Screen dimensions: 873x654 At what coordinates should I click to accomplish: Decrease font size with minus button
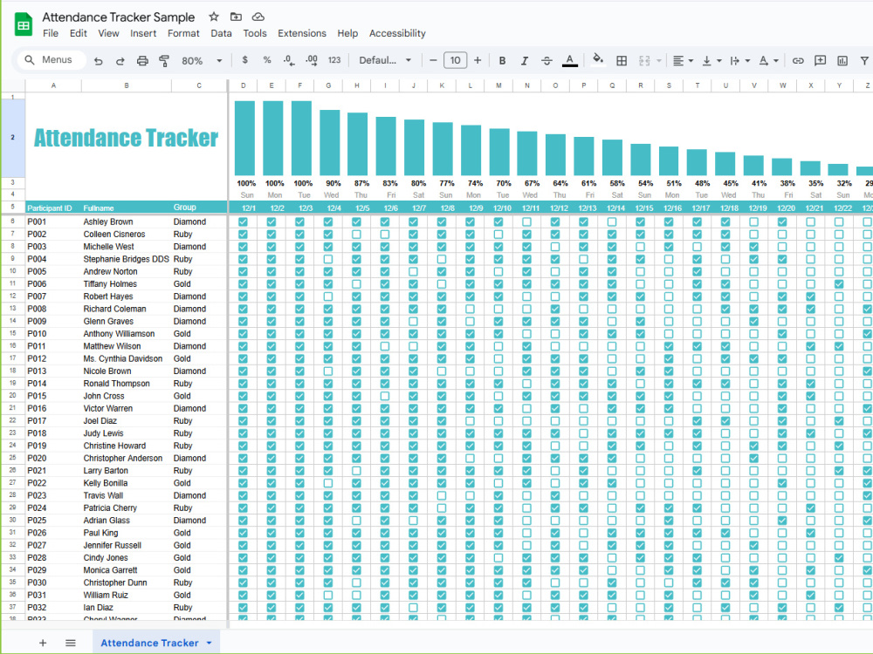point(433,60)
